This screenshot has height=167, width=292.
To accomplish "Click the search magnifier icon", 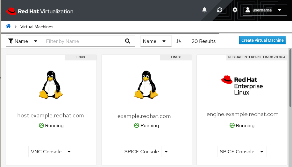I will coord(128,41).
